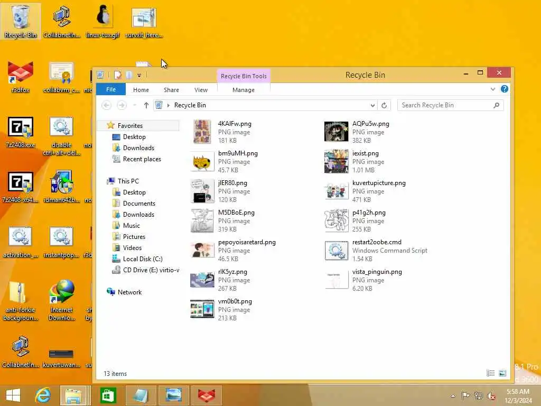Select the AQPu5w.png thumbnail
Viewport: 541px width, 406px height.
pyautogui.click(x=337, y=132)
